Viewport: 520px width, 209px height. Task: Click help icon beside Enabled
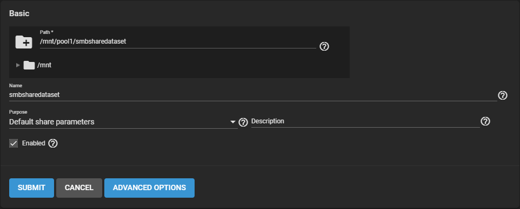click(x=53, y=143)
